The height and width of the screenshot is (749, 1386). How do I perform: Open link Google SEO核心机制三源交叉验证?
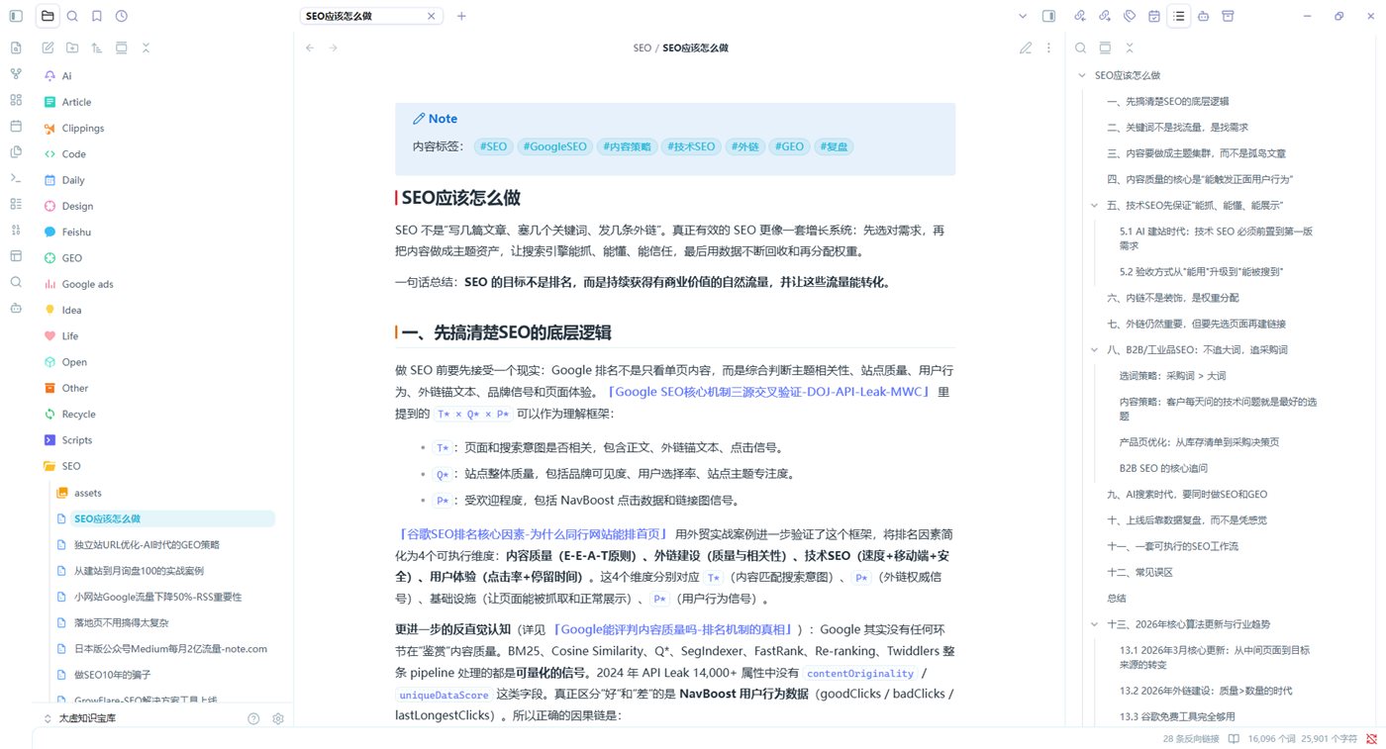click(x=769, y=392)
